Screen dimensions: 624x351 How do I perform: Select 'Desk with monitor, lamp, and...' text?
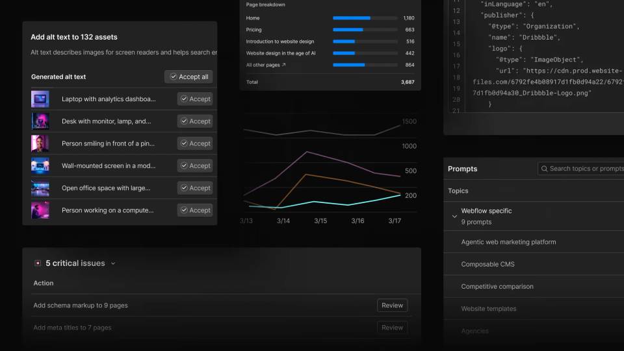[x=106, y=121]
